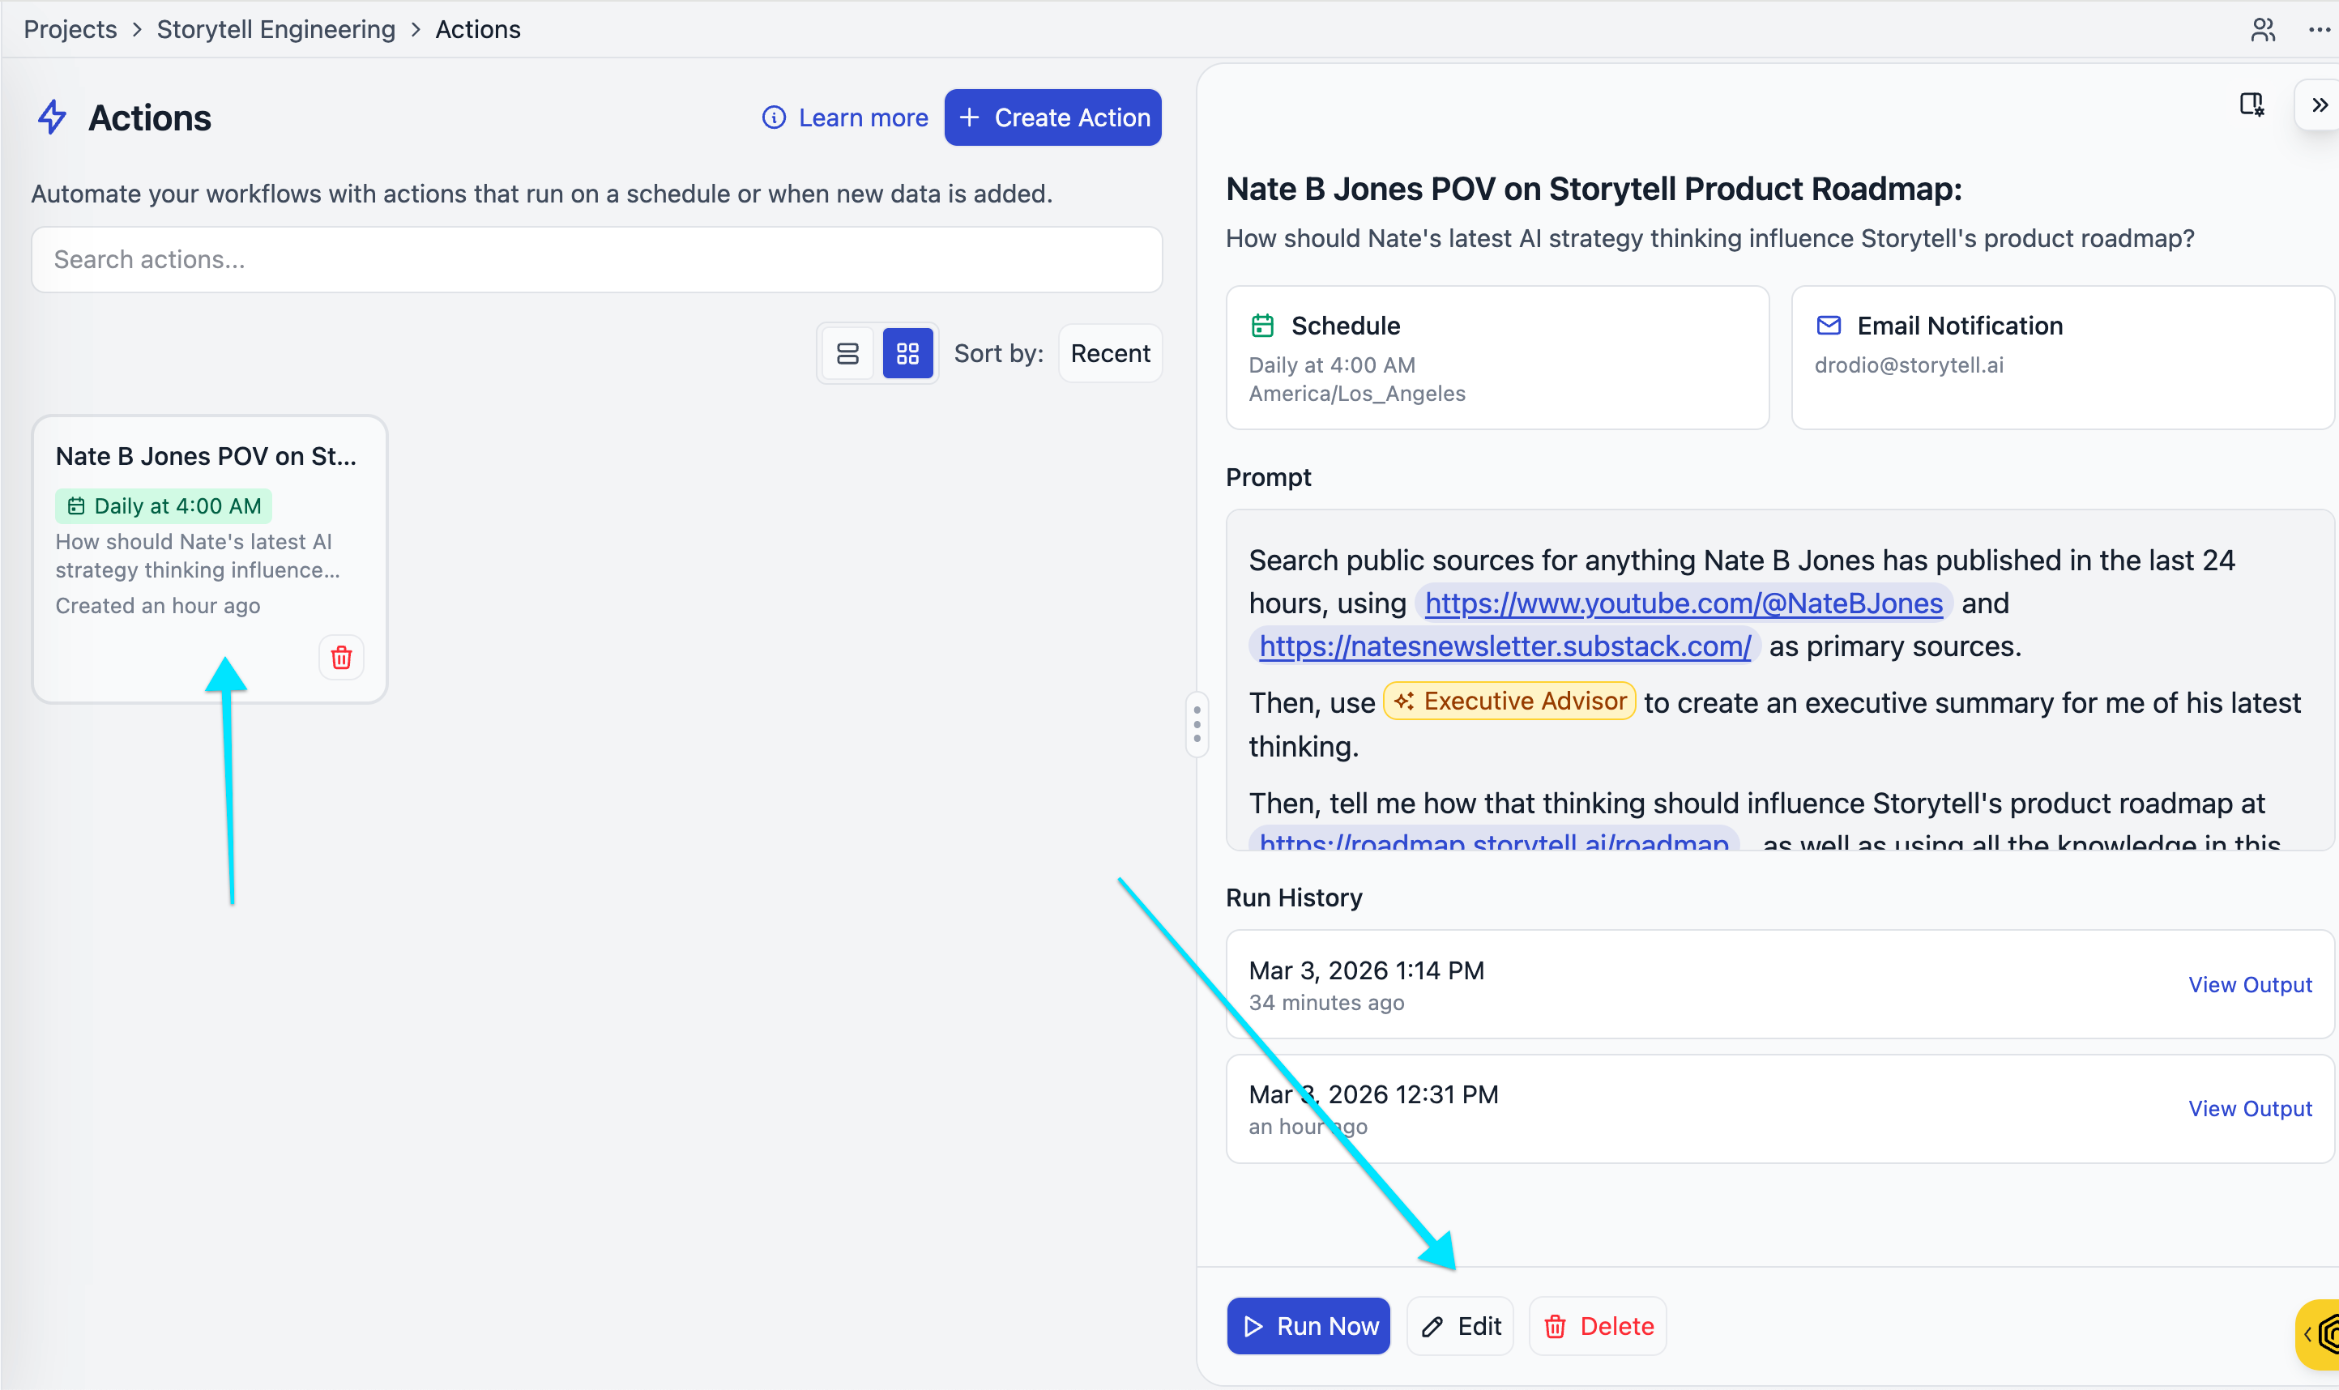This screenshot has width=2339, height=1390.
Task: Click the play icon in Run Now
Action: (x=1253, y=1326)
